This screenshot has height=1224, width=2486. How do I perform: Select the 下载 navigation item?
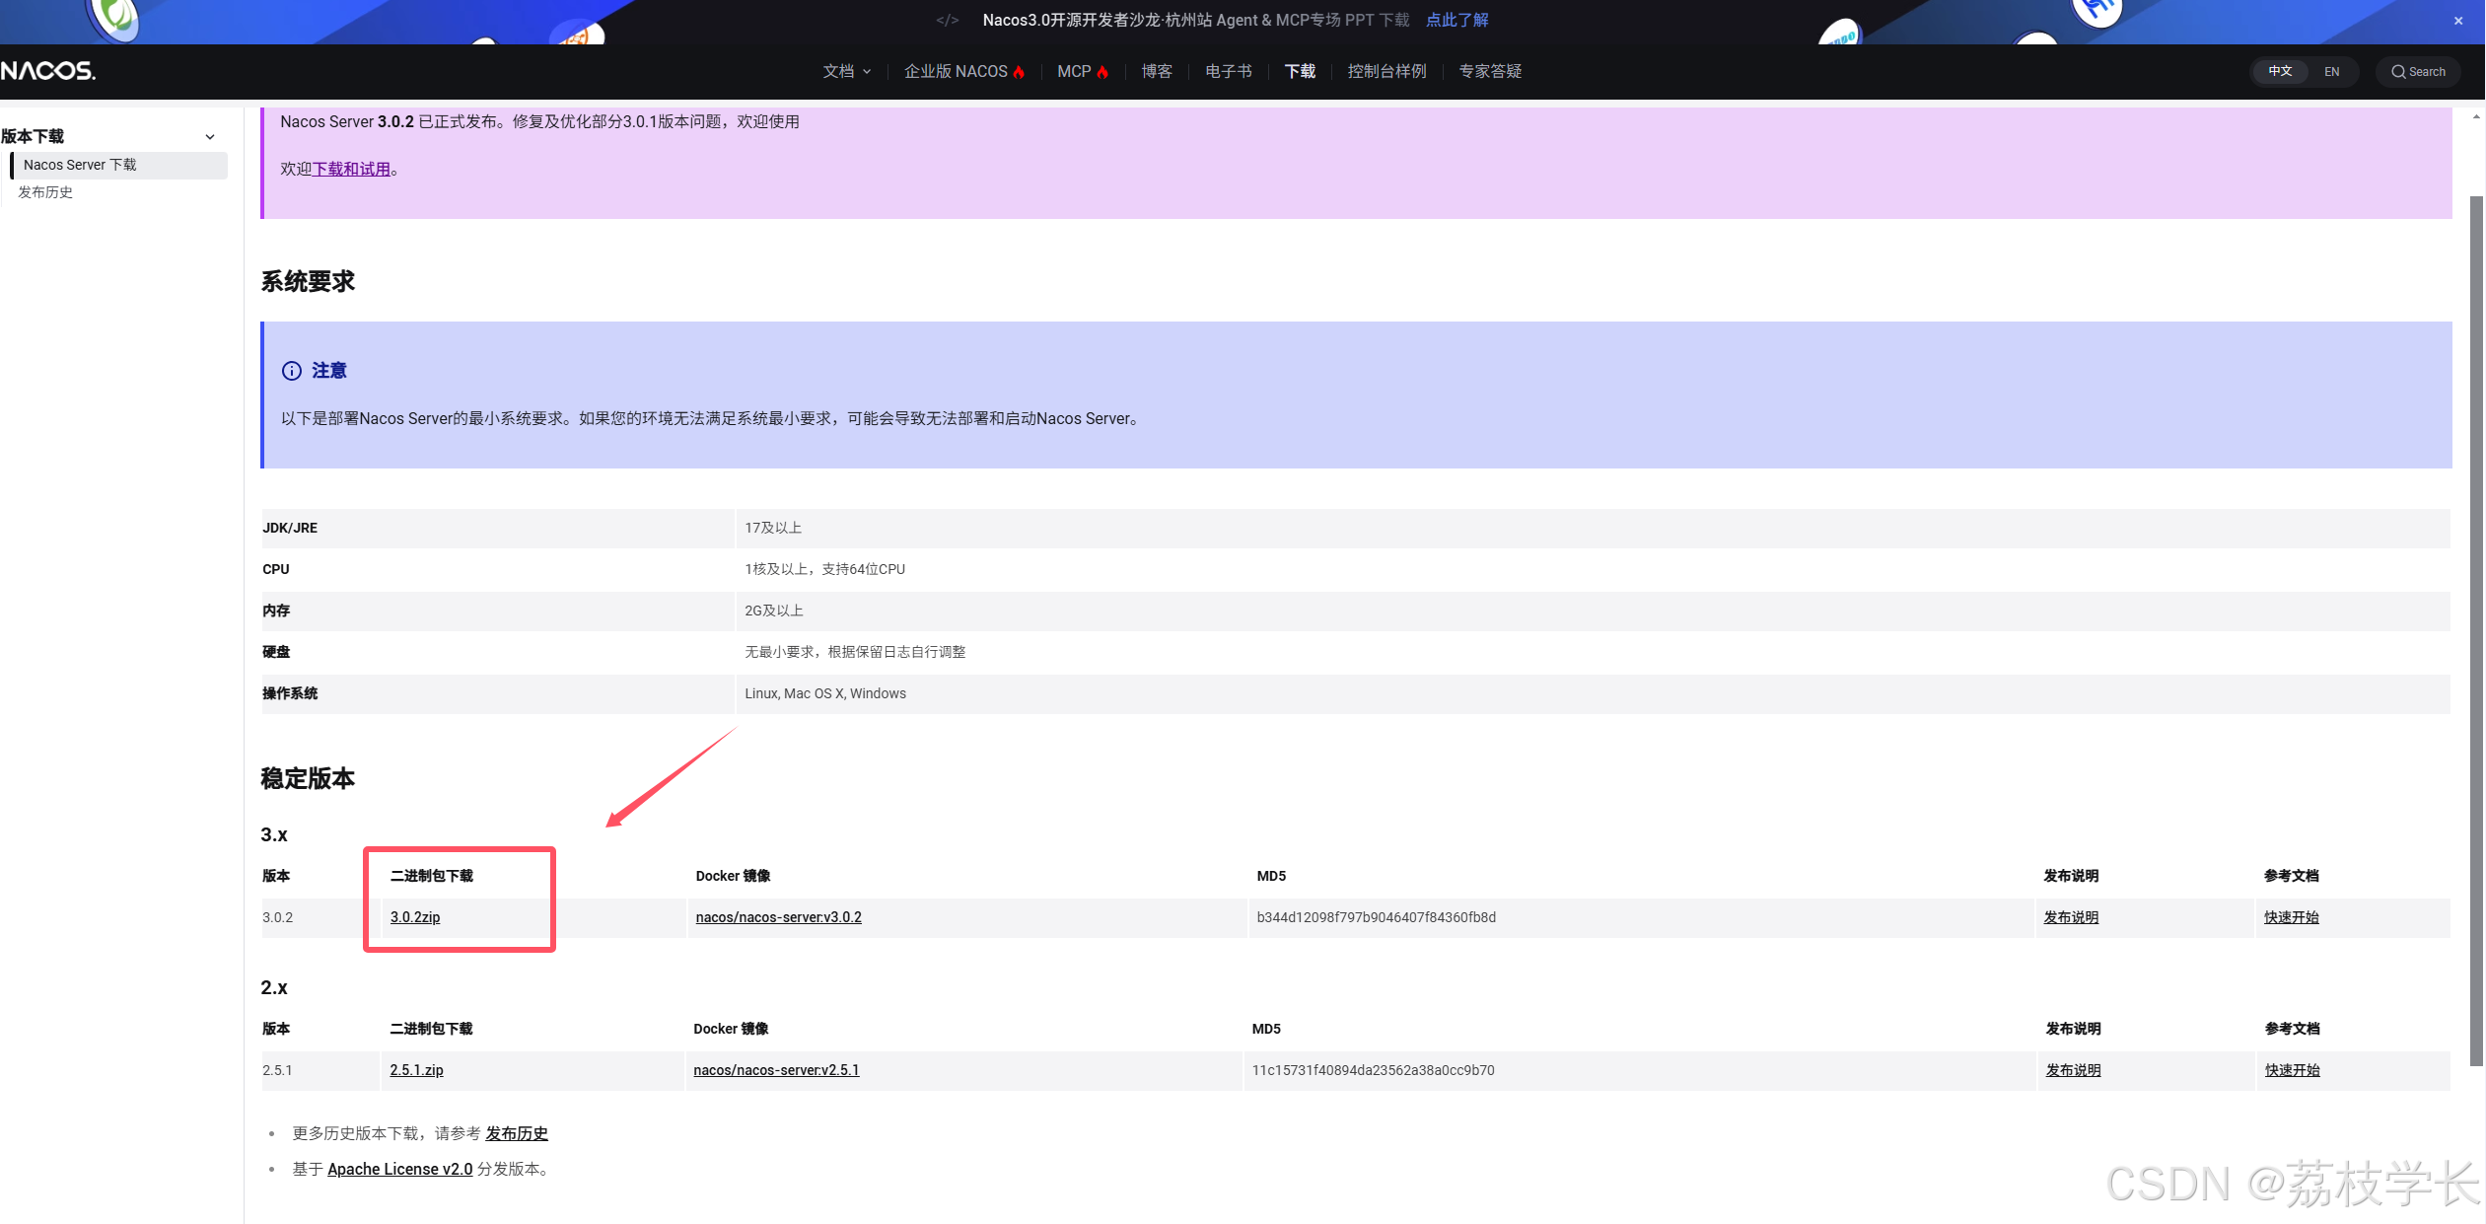click(x=1300, y=71)
